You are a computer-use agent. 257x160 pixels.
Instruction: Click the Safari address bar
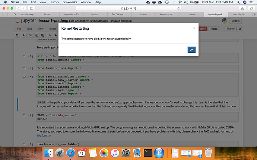point(128,9)
